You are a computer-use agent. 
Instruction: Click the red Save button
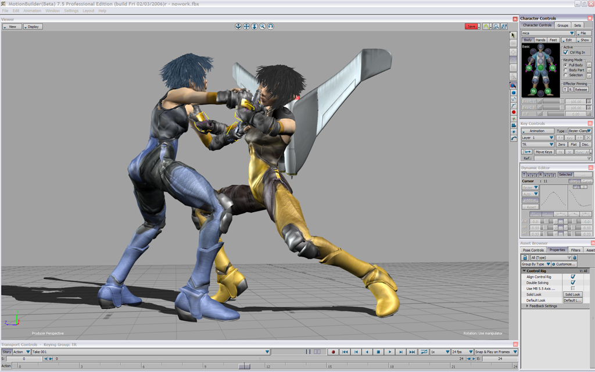pos(471,26)
